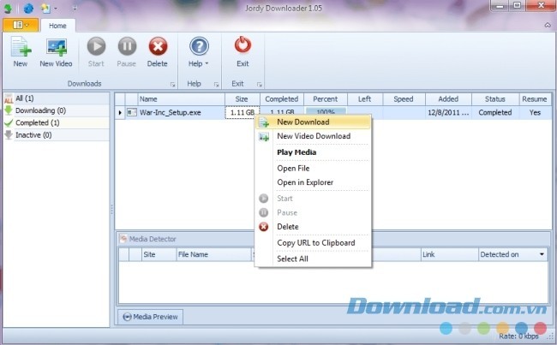Choose New Download from context menu

click(x=313, y=122)
